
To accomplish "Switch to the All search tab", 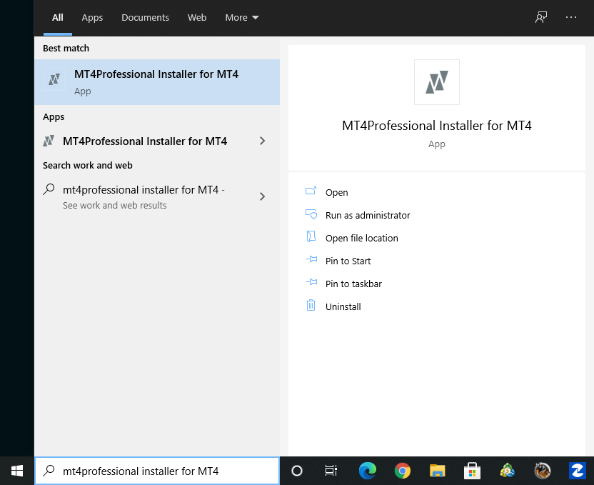I will (x=58, y=17).
